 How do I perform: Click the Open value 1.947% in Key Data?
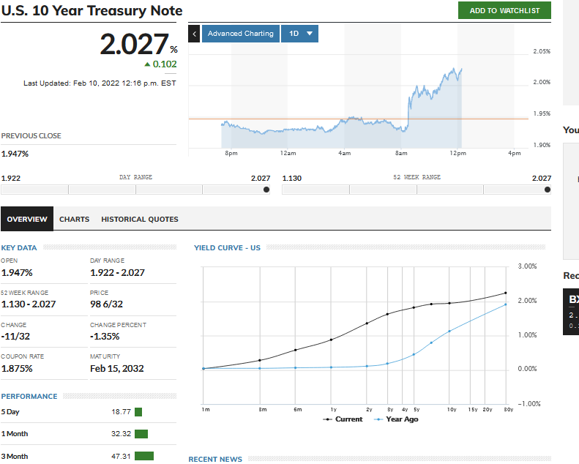(17, 273)
